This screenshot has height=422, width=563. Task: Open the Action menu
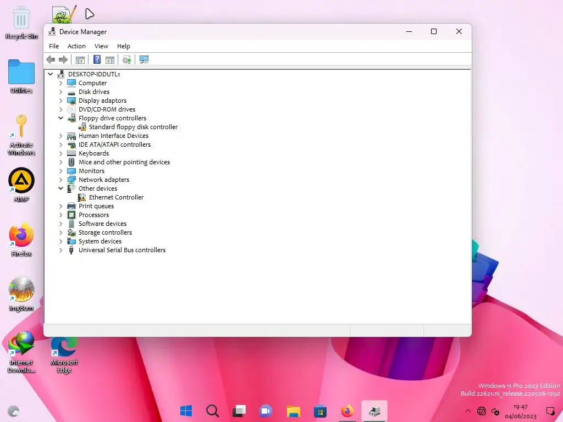76,46
